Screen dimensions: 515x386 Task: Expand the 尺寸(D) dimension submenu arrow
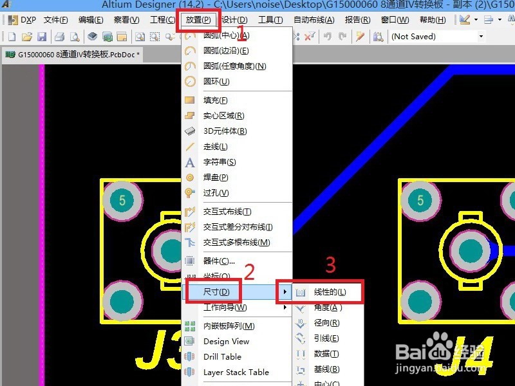pos(284,291)
